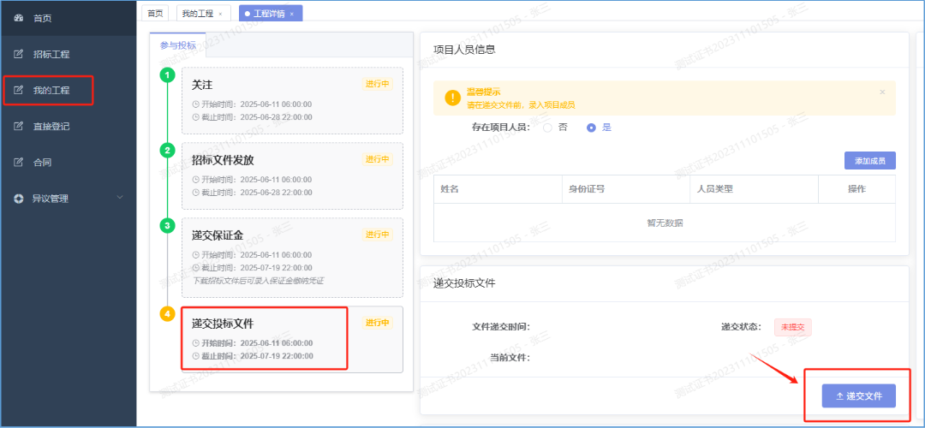Click the plus icon beside 异议管理

coord(18,199)
